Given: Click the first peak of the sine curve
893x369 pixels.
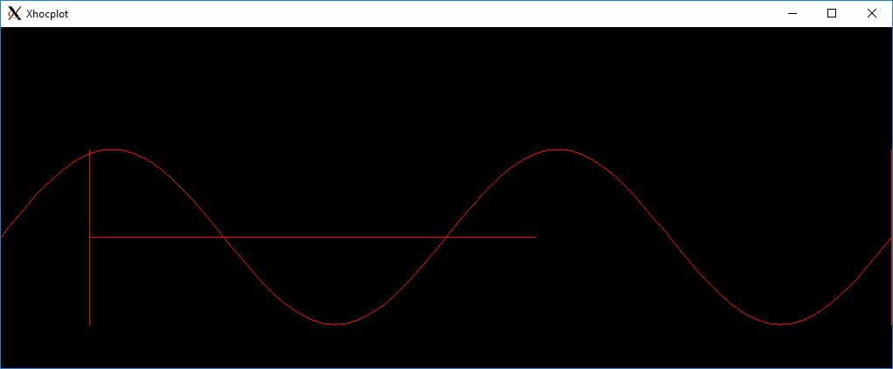Looking at the screenshot, I should (113, 150).
